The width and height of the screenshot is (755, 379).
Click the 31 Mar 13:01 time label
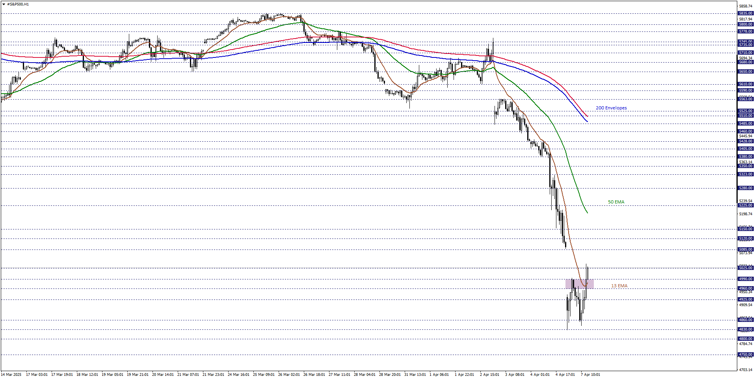pyautogui.click(x=415, y=375)
